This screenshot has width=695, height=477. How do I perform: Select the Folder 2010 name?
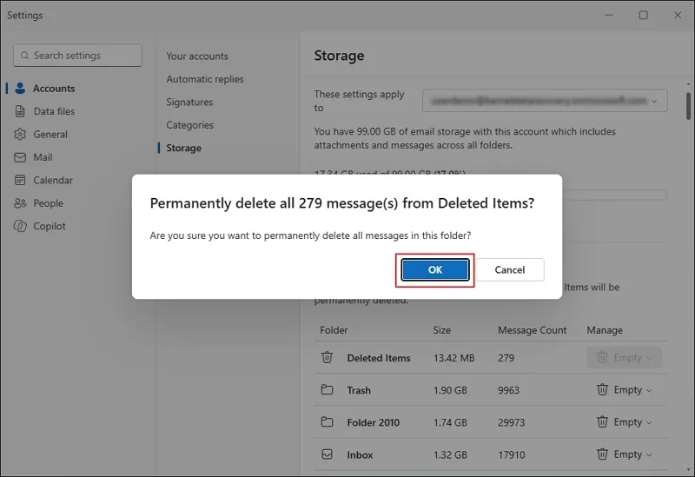click(374, 423)
